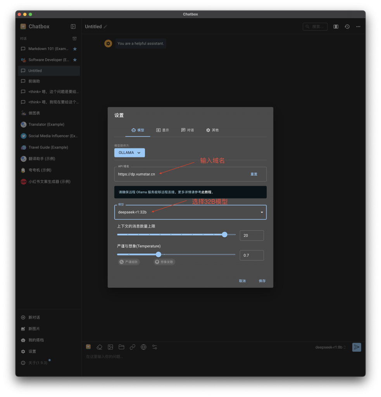Click the pencil icon to rename Untitled
The width and height of the screenshot is (381, 397).
coord(105,27)
